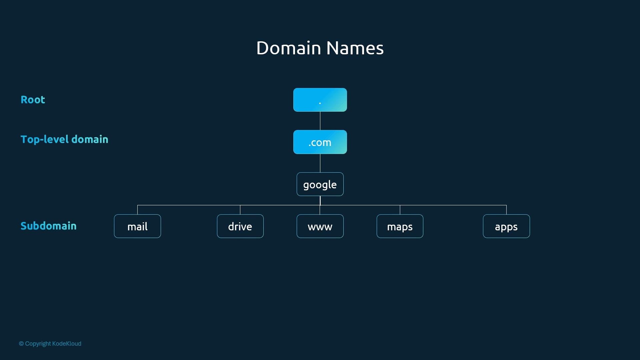Select the www subdomain box

click(320, 226)
